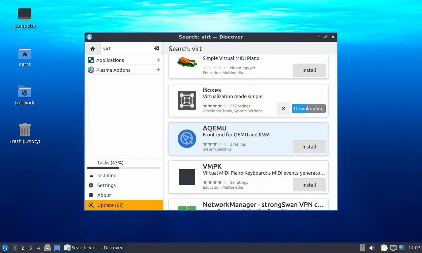The image size is (422, 253).
Task: Cancel the Boxes download
Action: [x=283, y=108]
